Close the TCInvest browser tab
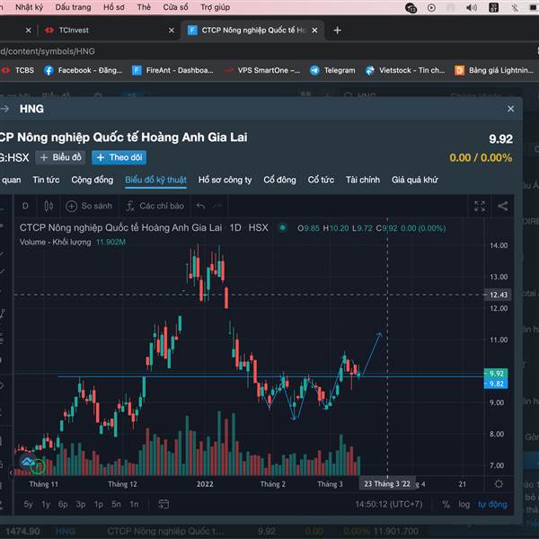Viewport: 539px width, 539px height. click(x=172, y=31)
